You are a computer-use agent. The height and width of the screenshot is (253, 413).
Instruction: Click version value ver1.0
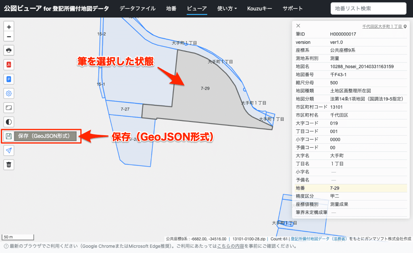click(336, 42)
